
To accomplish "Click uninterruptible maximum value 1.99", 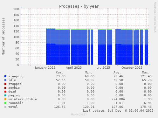I will point(148,99).
